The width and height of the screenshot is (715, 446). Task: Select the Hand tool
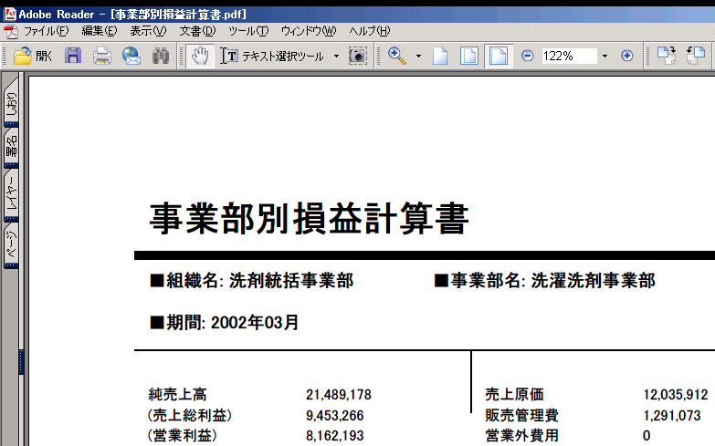click(x=200, y=56)
